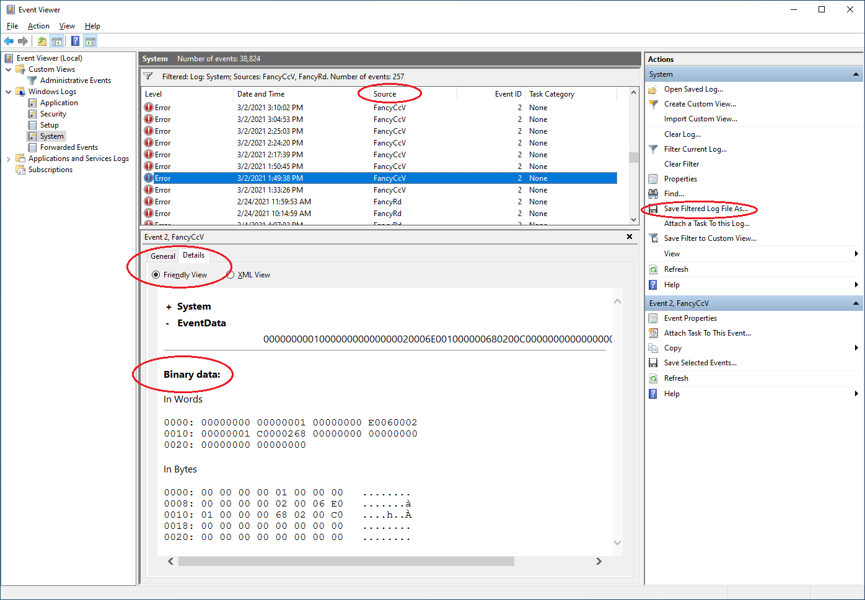Sort events by the Level column header

[188, 94]
